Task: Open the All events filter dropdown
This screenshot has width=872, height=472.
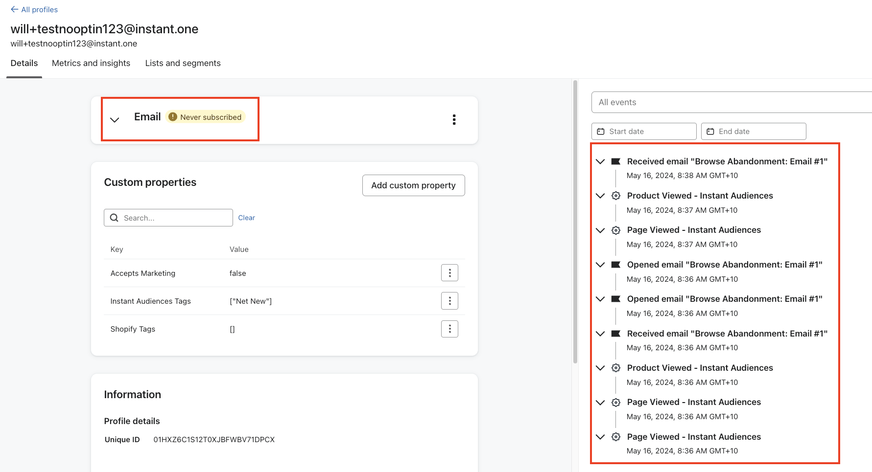Action: click(731, 102)
